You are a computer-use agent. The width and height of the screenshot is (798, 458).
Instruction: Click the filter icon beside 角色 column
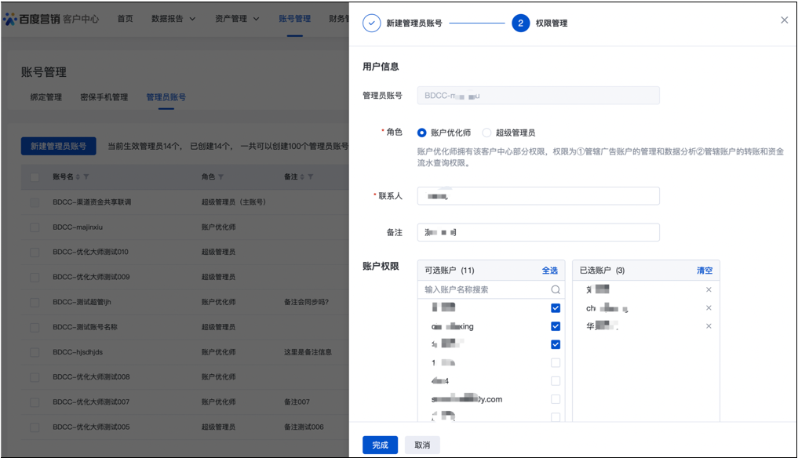point(221,177)
